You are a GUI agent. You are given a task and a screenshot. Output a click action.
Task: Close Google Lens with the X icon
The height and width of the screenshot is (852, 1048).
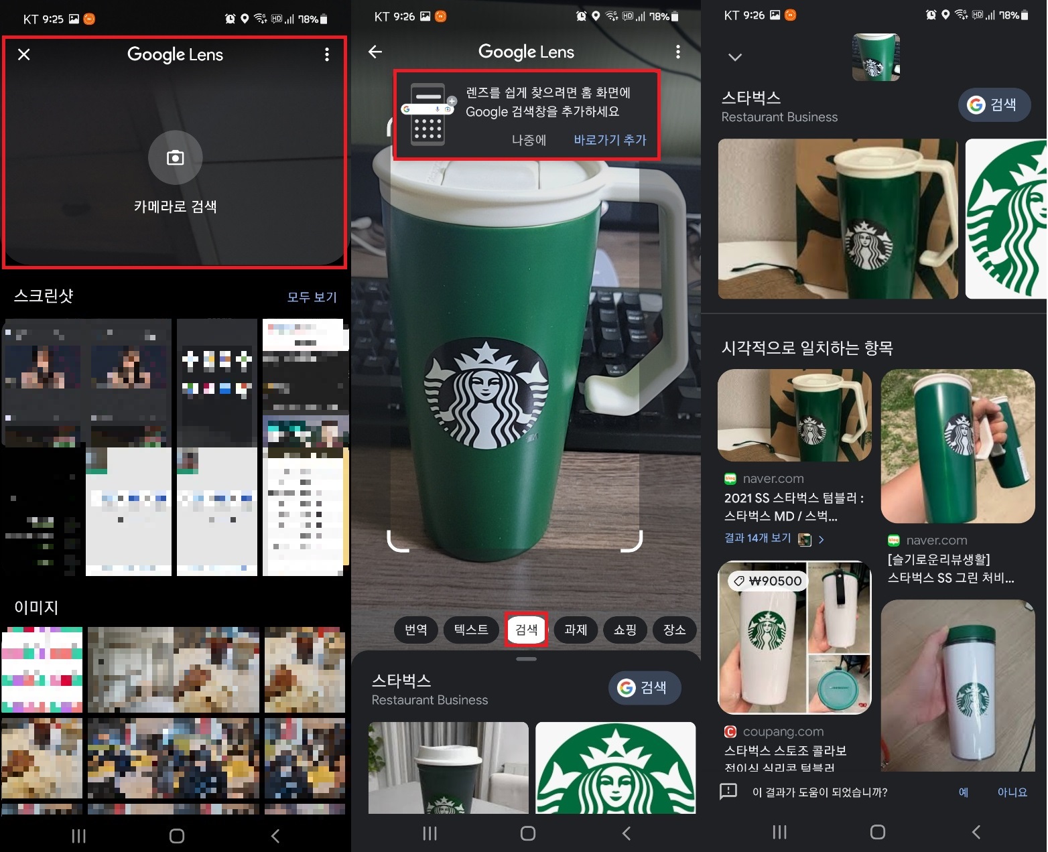click(24, 54)
